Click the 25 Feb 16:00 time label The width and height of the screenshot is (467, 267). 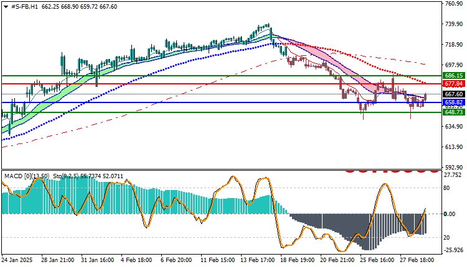(377, 260)
